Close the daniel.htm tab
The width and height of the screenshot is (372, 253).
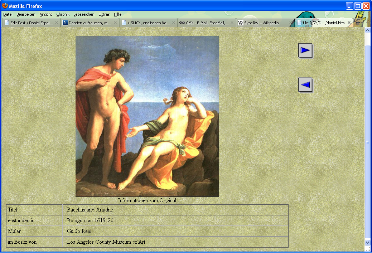349,23
